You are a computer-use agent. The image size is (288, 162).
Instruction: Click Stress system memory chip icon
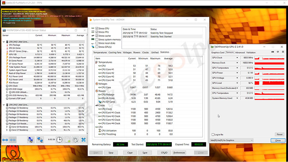(93, 40)
